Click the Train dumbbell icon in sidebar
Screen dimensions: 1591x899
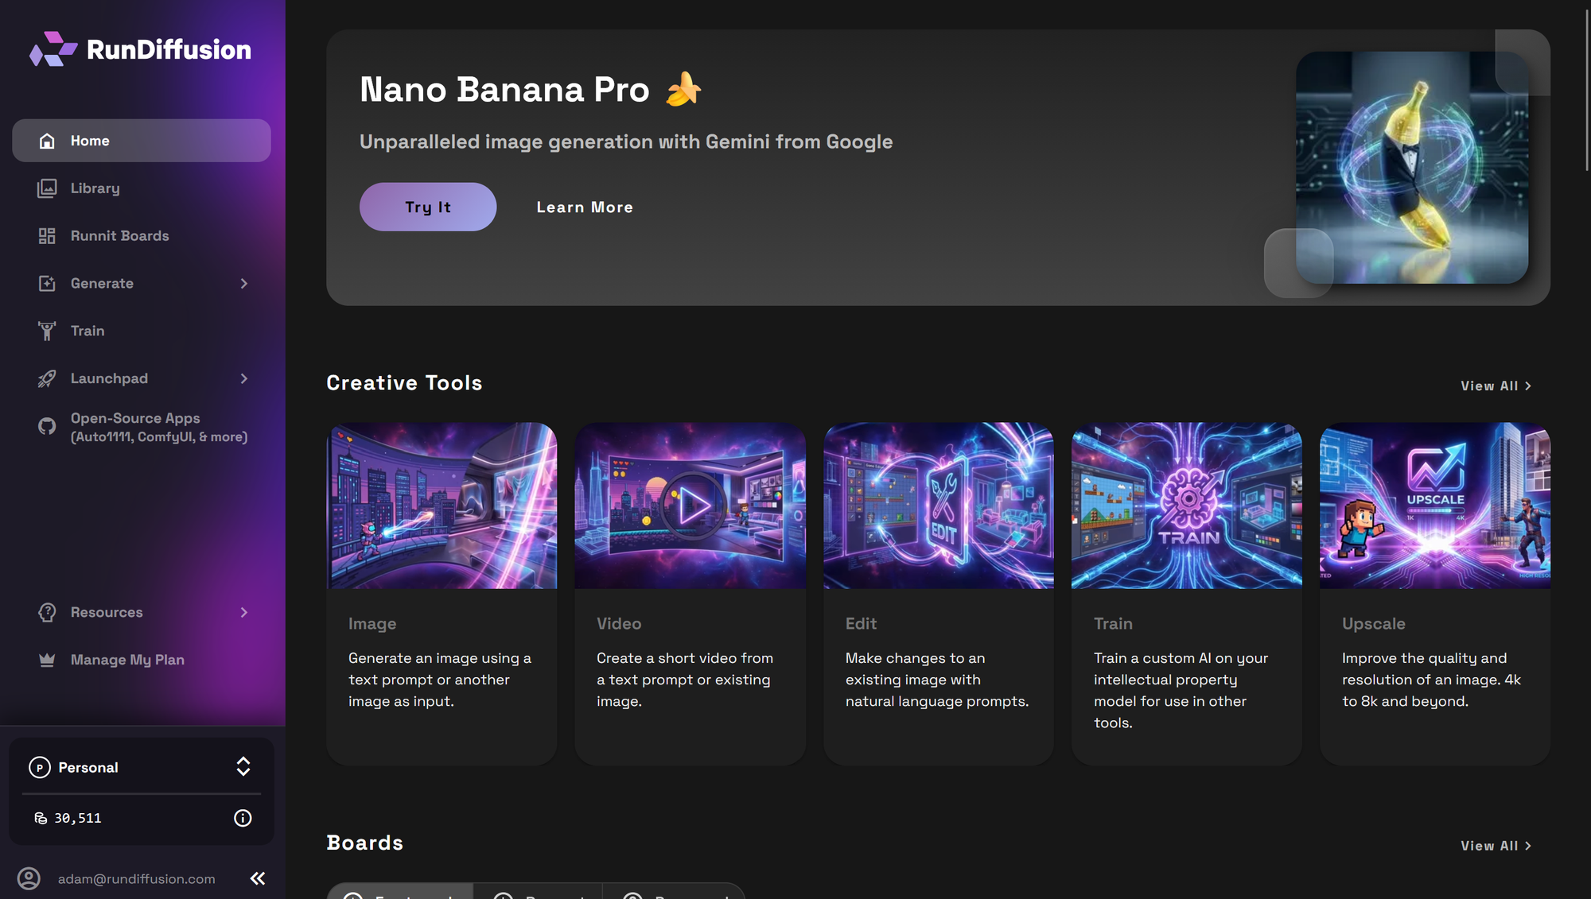click(x=47, y=331)
